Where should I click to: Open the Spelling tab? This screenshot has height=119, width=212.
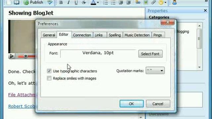coord(115,35)
